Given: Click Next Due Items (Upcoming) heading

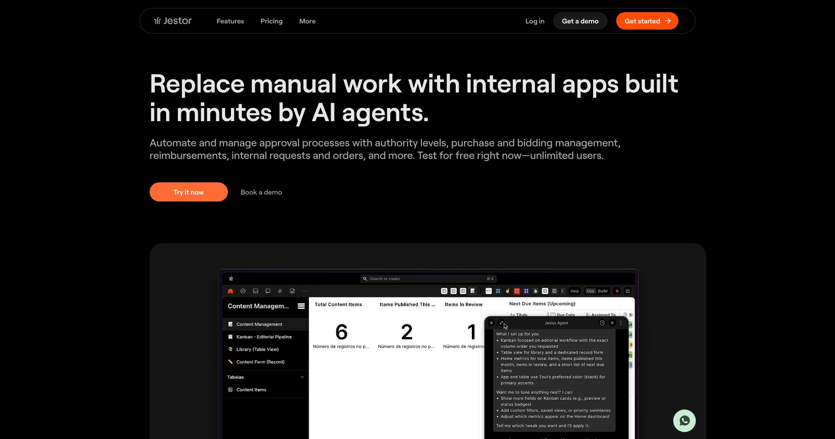Looking at the screenshot, I should (x=542, y=304).
